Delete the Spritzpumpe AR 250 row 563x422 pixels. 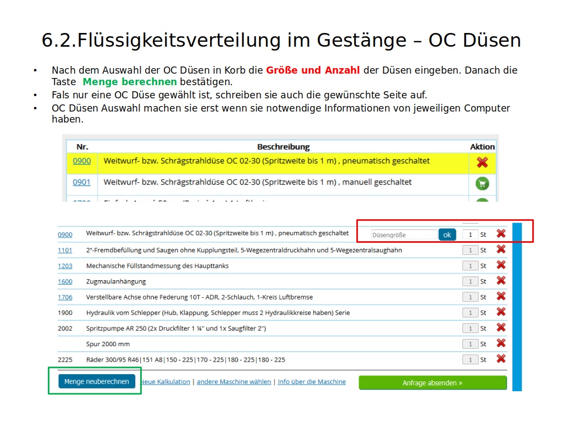click(x=501, y=327)
